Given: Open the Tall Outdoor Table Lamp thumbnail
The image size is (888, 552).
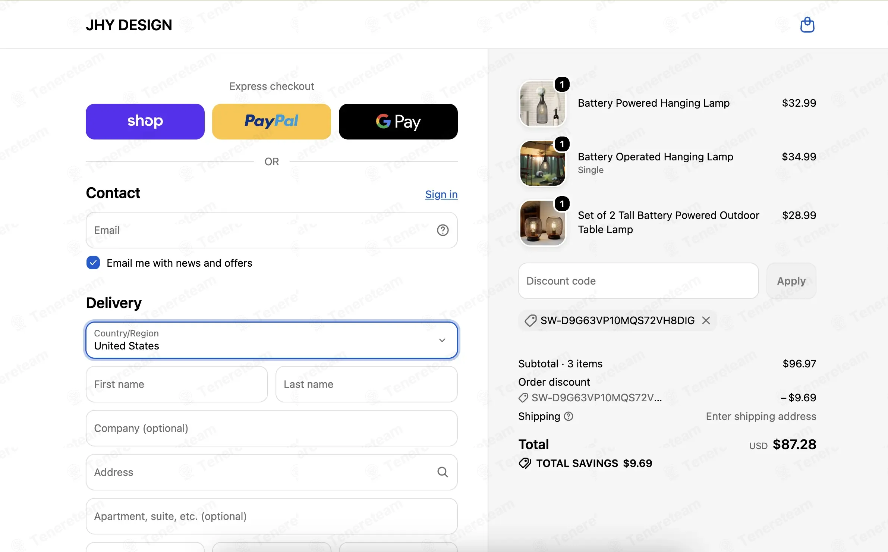Looking at the screenshot, I should pyautogui.click(x=542, y=223).
